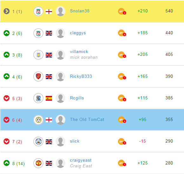Open craigyeast's profile link
The image size is (184, 174).
click(x=81, y=160)
